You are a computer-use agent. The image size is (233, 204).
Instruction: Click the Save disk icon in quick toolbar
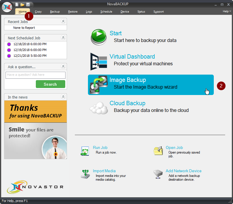[x=28, y=4]
